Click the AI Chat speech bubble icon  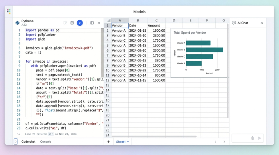pos(234,23)
